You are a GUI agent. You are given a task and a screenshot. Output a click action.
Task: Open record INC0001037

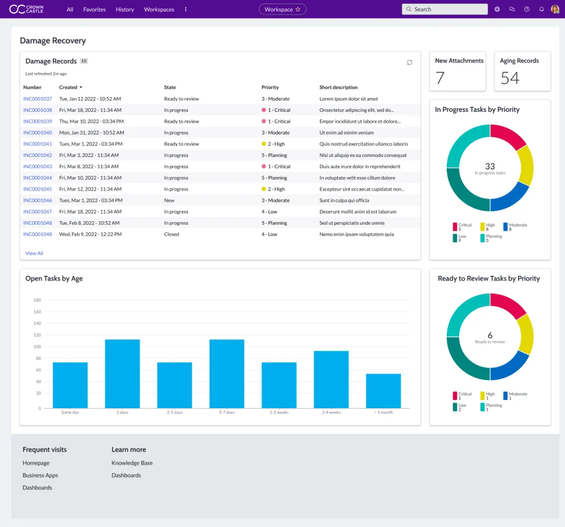coord(38,99)
